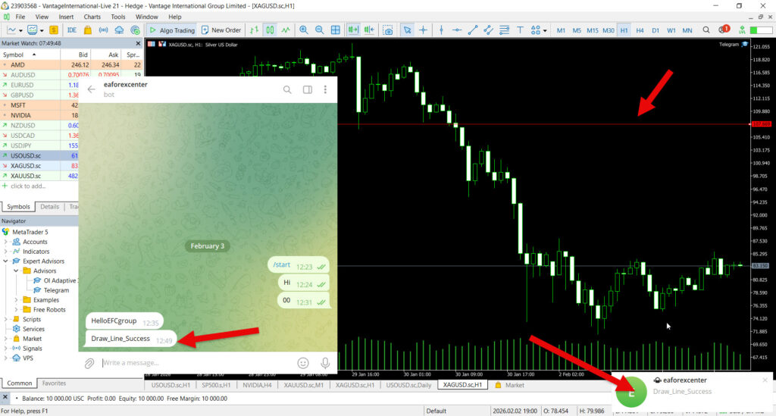Choose the text label tool
776x416 pixels.
[x=521, y=30]
